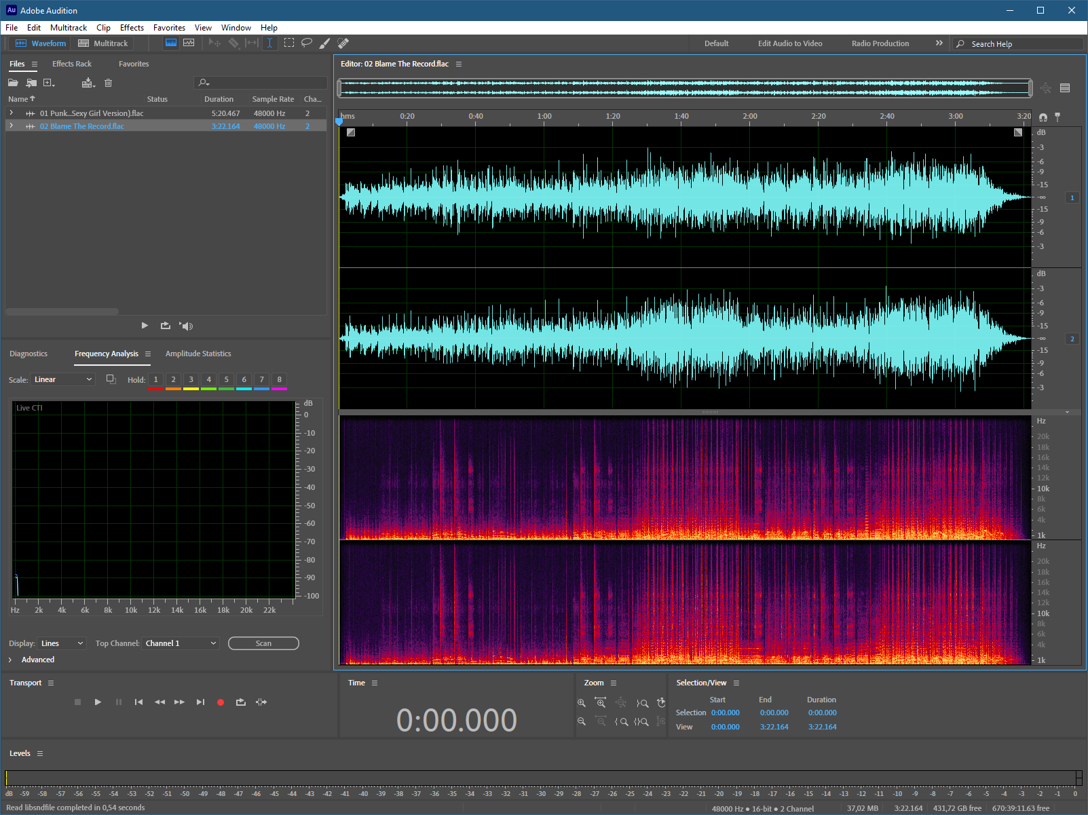Click Move Playhead to Previous button
This screenshot has height=815, width=1088.
pyautogui.click(x=138, y=702)
